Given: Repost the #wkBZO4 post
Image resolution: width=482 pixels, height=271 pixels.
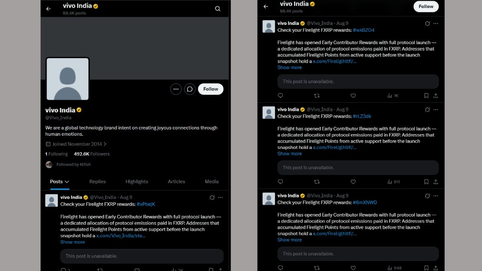Looking at the screenshot, I should point(317,96).
